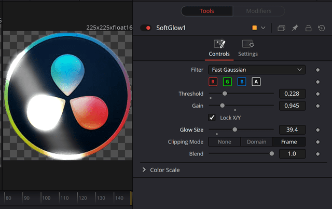This screenshot has width=332, height=209.
Task: Click the color channels keyframe diamond
Action: click(318, 82)
